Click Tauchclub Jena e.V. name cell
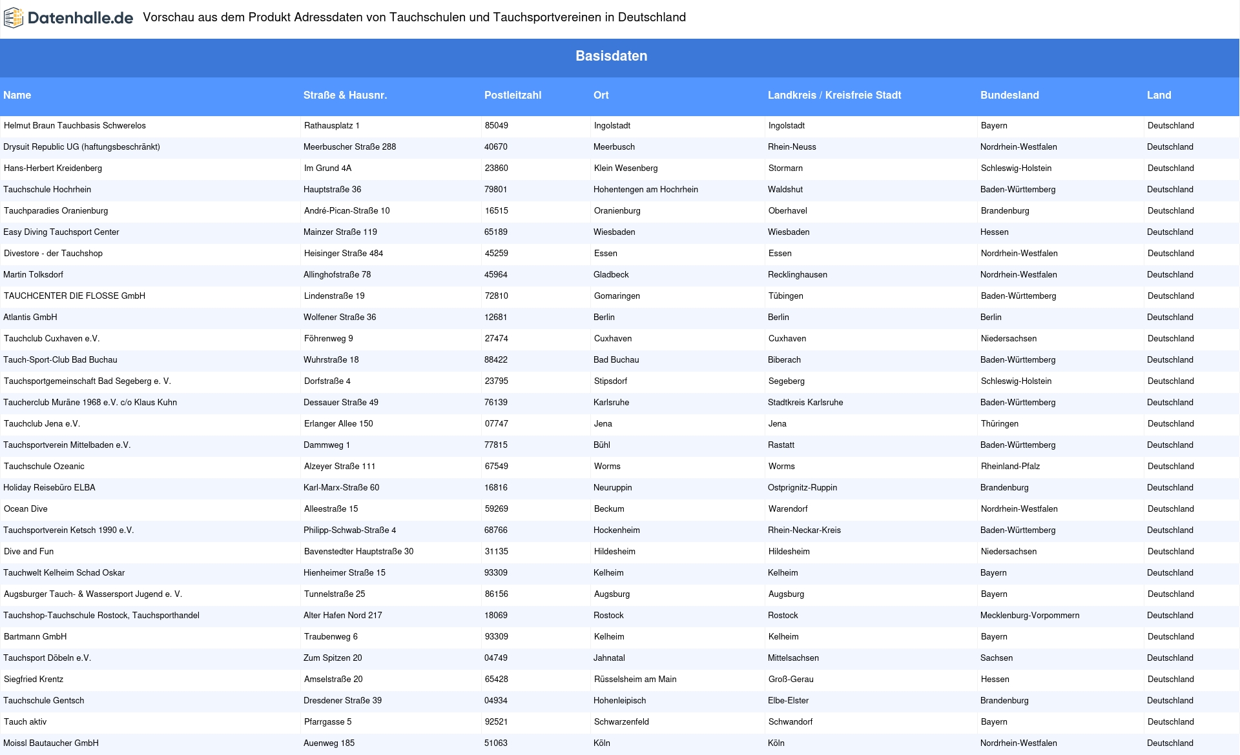The width and height of the screenshot is (1240, 755). (42, 424)
